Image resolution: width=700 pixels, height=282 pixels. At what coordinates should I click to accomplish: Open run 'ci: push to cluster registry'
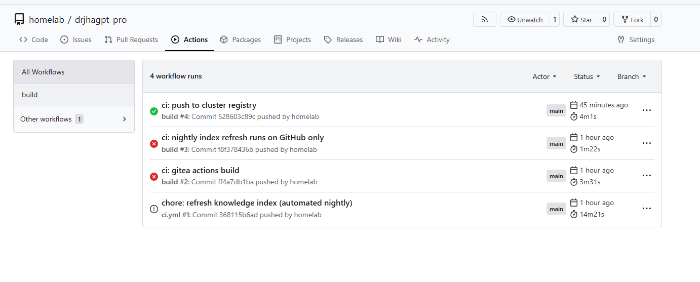point(209,105)
